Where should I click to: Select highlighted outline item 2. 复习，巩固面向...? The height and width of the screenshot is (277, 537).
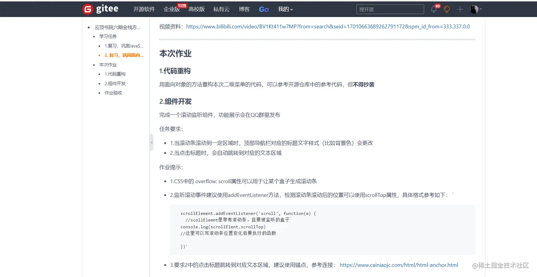[x=124, y=55]
